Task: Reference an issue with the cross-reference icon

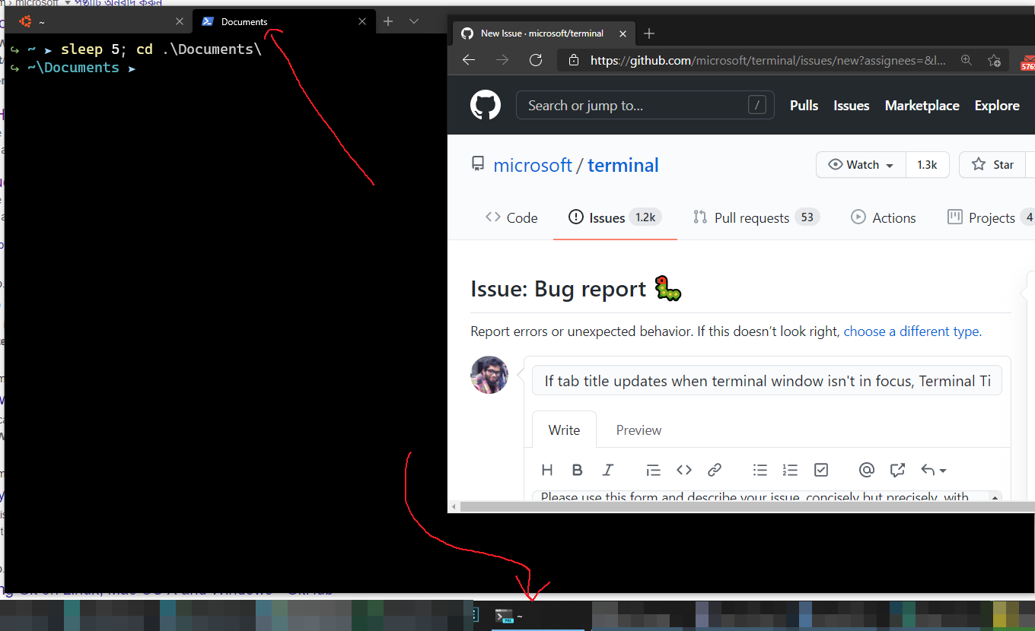Action: tap(896, 470)
